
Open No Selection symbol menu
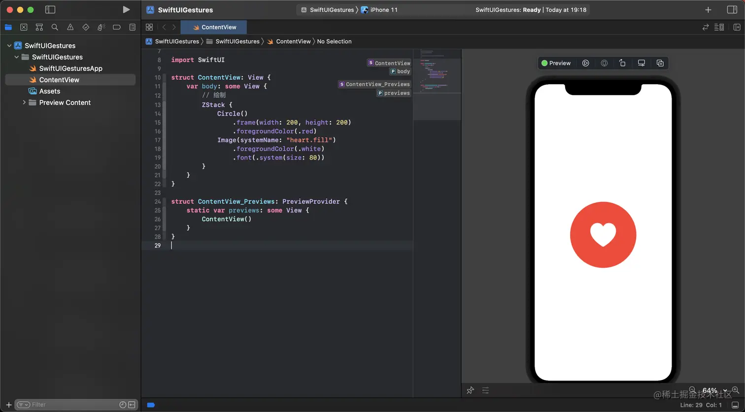(x=334, y=41)
